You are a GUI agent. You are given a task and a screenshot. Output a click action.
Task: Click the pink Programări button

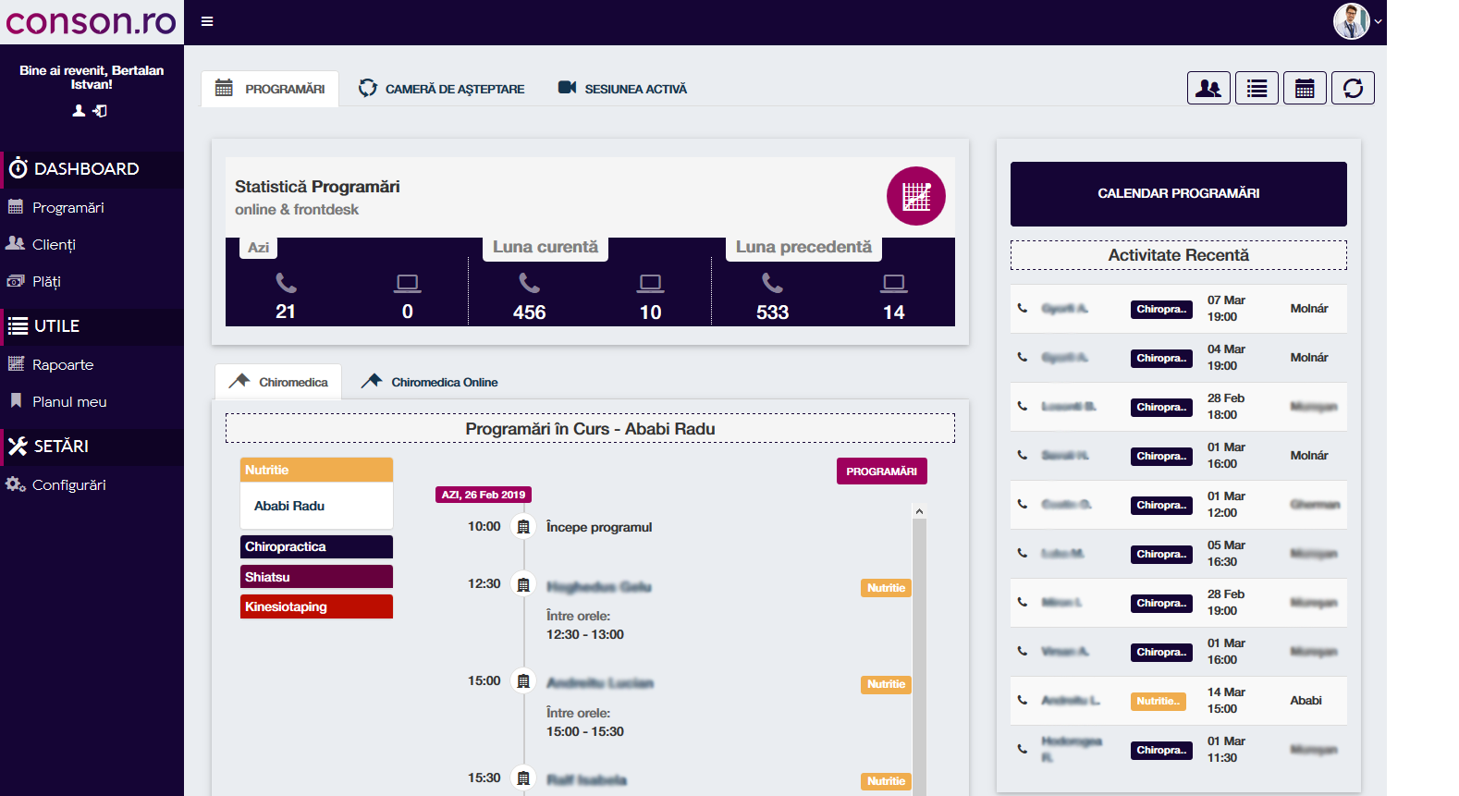pyautogui.click(x=881, y=471)
